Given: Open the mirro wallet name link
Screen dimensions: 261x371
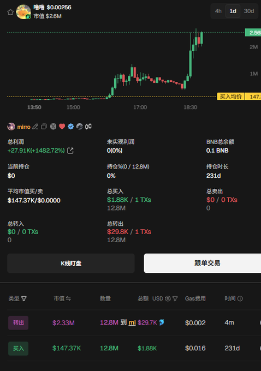Looking at the screenshot, I should (x=23, y=127).
